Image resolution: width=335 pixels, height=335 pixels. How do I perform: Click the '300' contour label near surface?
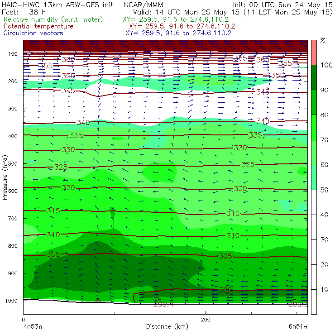tap(225, 290)
